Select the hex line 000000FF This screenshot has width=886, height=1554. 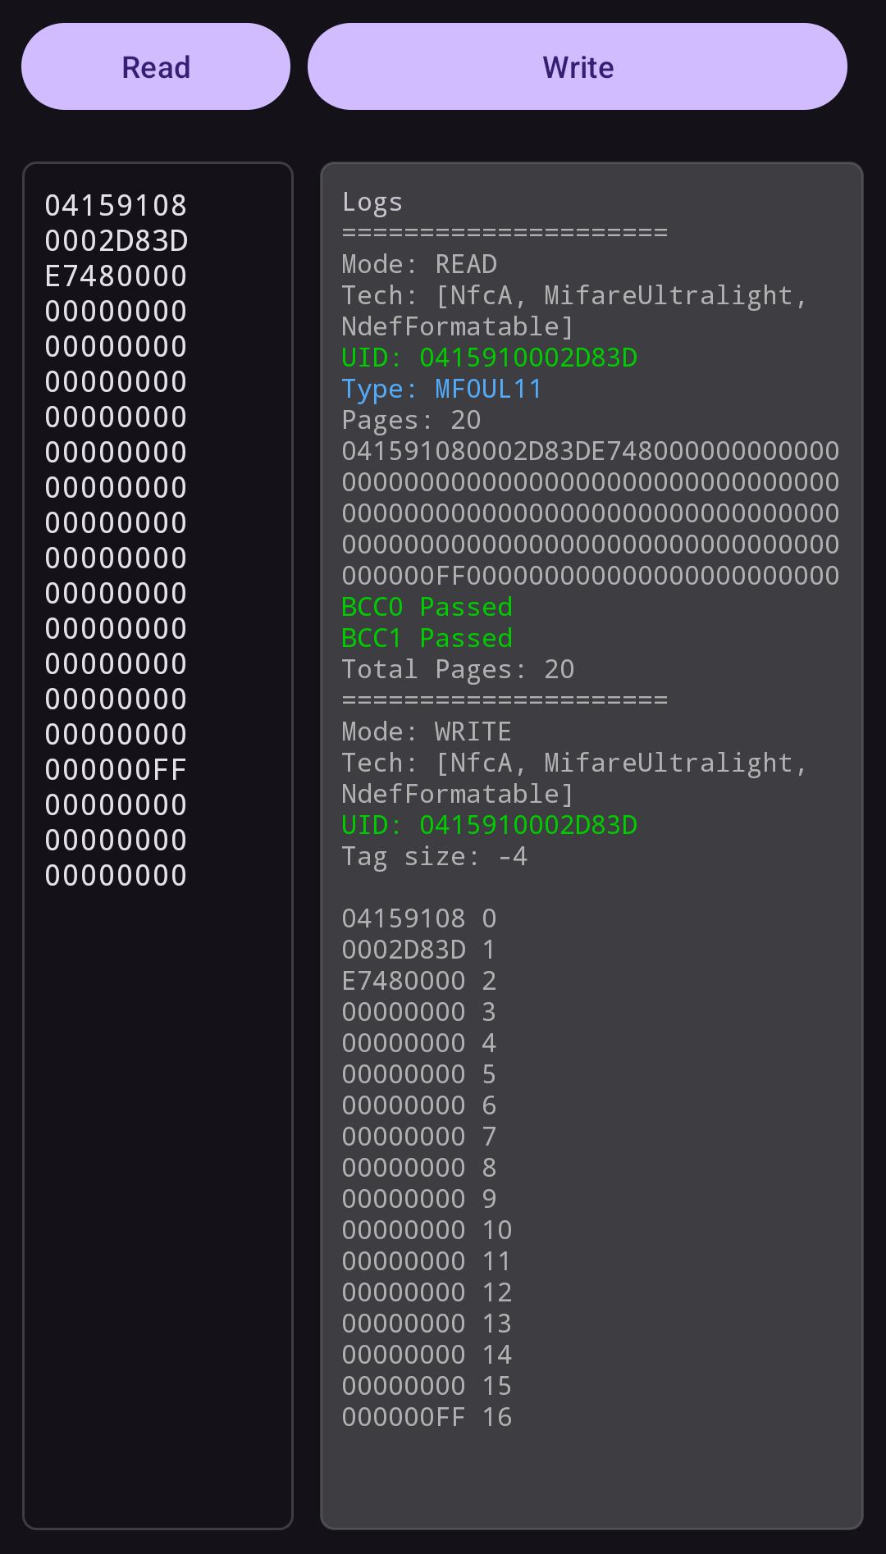pyautogui.click(x=116, y=769)
